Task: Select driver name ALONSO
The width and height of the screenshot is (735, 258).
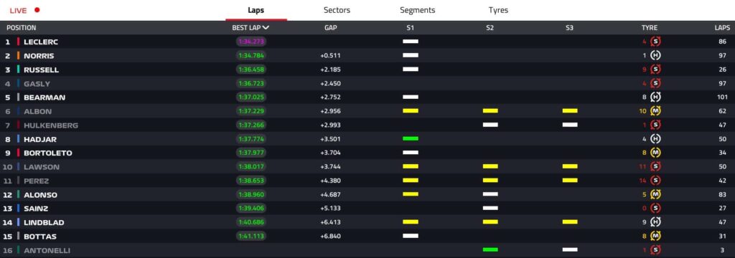Action: pyautogui.click(x=40, y=195)
